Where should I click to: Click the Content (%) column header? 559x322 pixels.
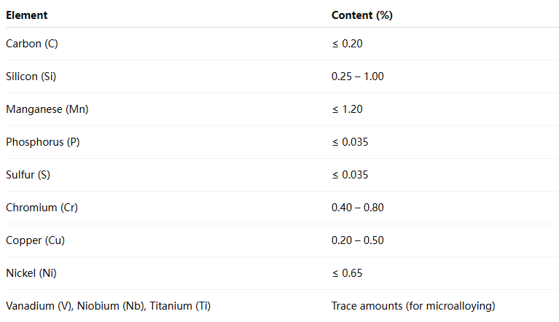(362, 15)
